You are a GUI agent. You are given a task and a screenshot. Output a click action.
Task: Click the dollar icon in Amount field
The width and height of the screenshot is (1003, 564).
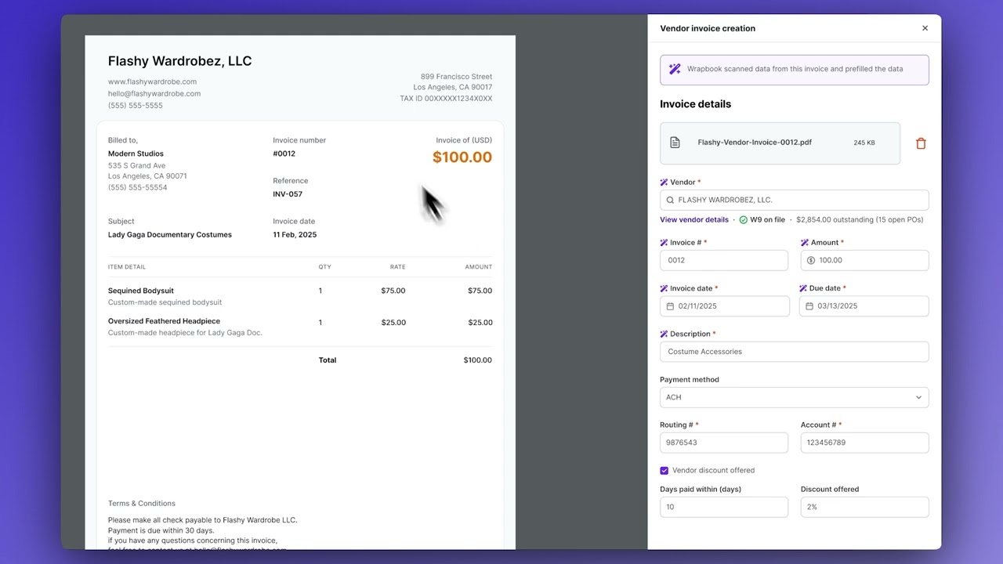pos(811,260)
